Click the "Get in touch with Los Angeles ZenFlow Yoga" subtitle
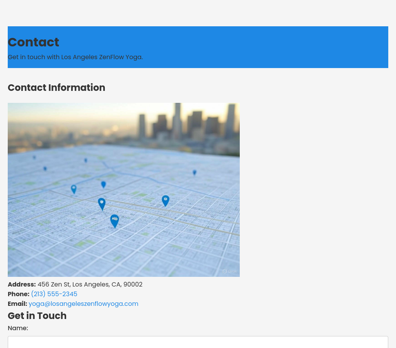The width and height of the screenshot is (396, 348). (75, 57)
